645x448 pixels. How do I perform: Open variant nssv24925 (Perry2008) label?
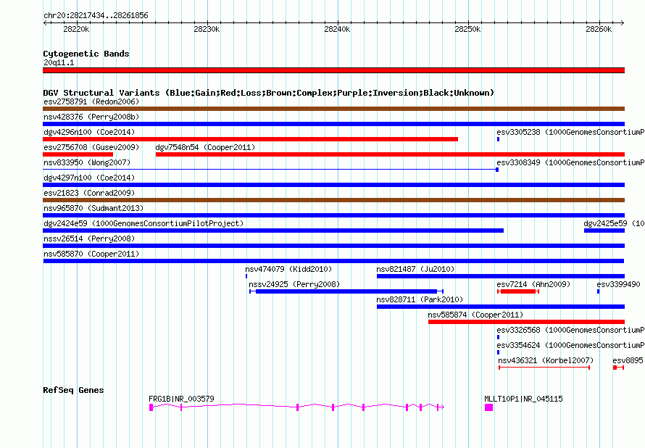click(x=294, y=284)
